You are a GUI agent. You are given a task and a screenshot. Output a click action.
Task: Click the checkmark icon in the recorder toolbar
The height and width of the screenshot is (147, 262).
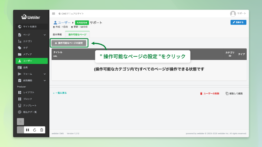pos(20,130)
